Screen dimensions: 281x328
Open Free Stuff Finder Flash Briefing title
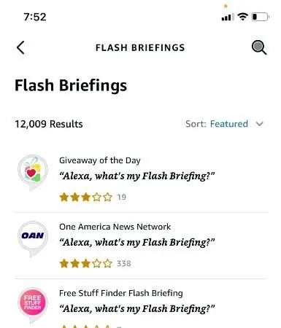tap(121, 293)
